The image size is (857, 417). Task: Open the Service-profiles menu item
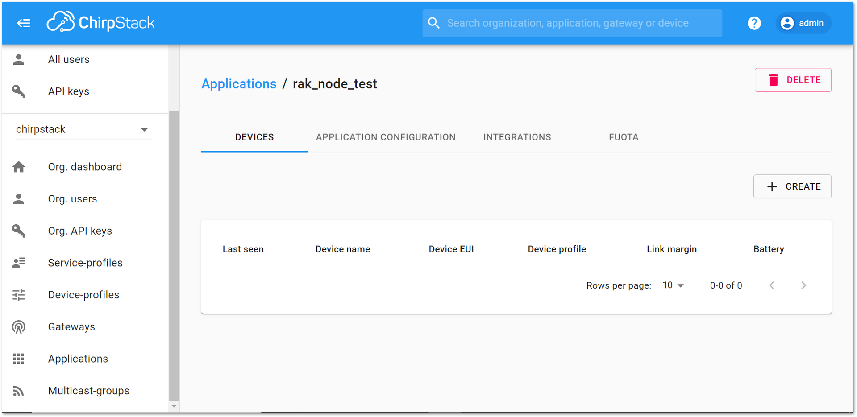coord(85,263)
